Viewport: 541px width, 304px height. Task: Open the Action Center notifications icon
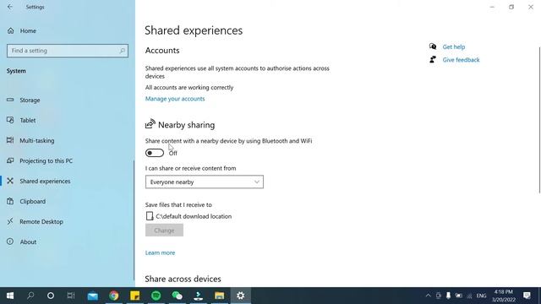coord(527,296)
